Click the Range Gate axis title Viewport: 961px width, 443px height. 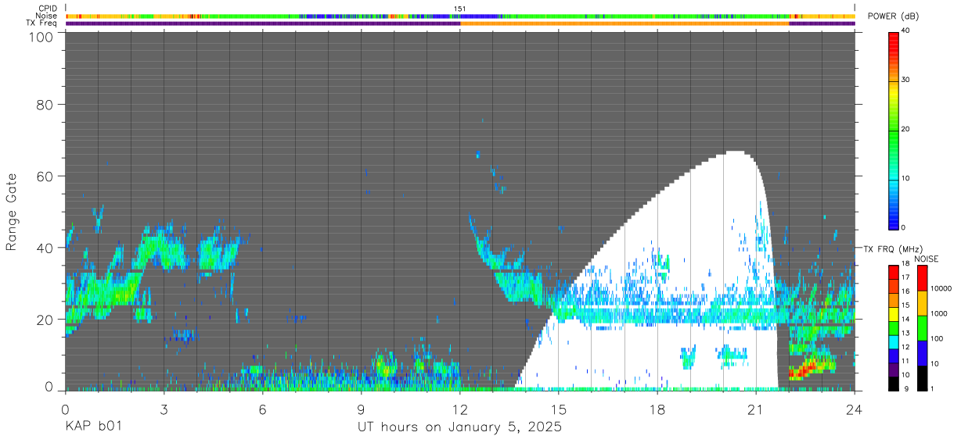[x=12, y=211]
